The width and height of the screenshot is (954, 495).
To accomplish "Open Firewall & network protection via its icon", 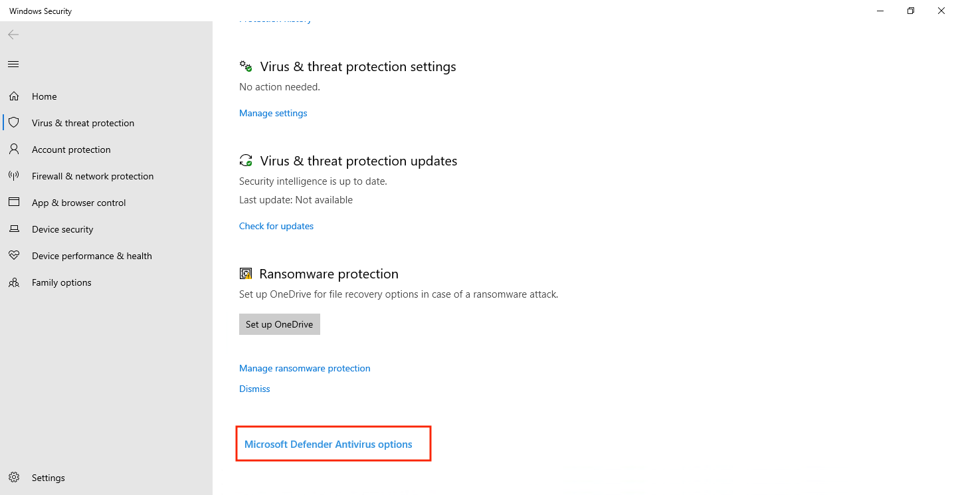I will click(x=14, y=175).
